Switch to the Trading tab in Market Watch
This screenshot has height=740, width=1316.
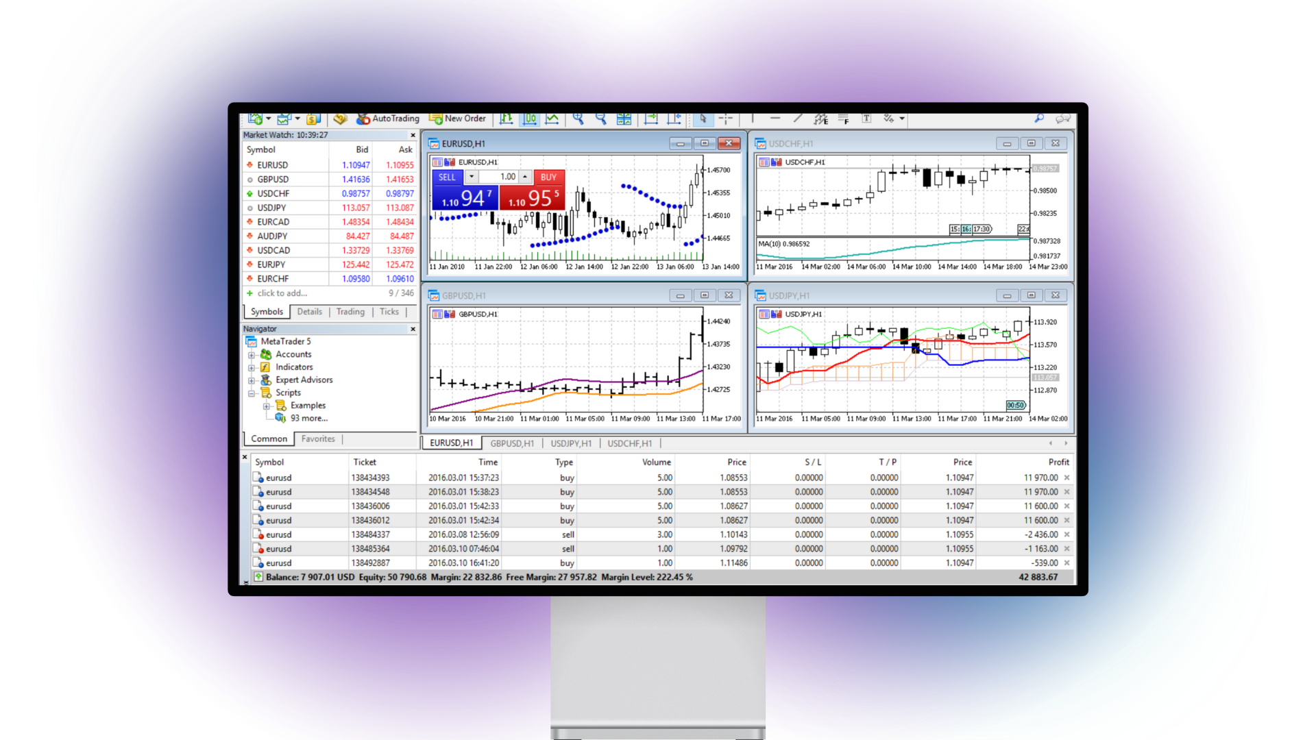pyautogui.click(x=350, y=312)
